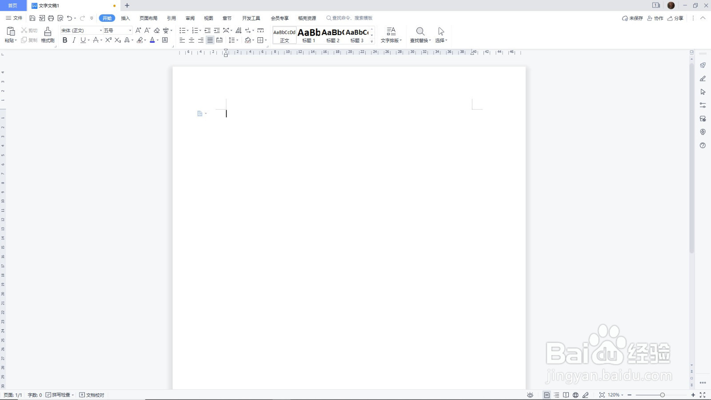Screen dimensions: 711x400
Task: Toggle bold formatting
Action: click(65, 40)
